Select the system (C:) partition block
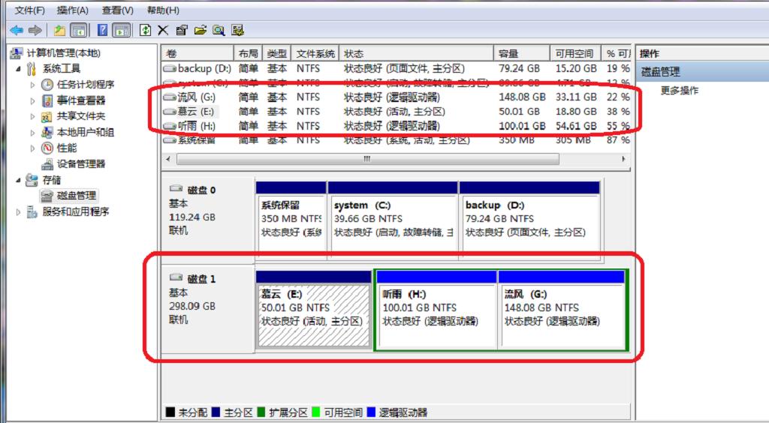Screen dimensions: 769x423 (x=393, y=220)
